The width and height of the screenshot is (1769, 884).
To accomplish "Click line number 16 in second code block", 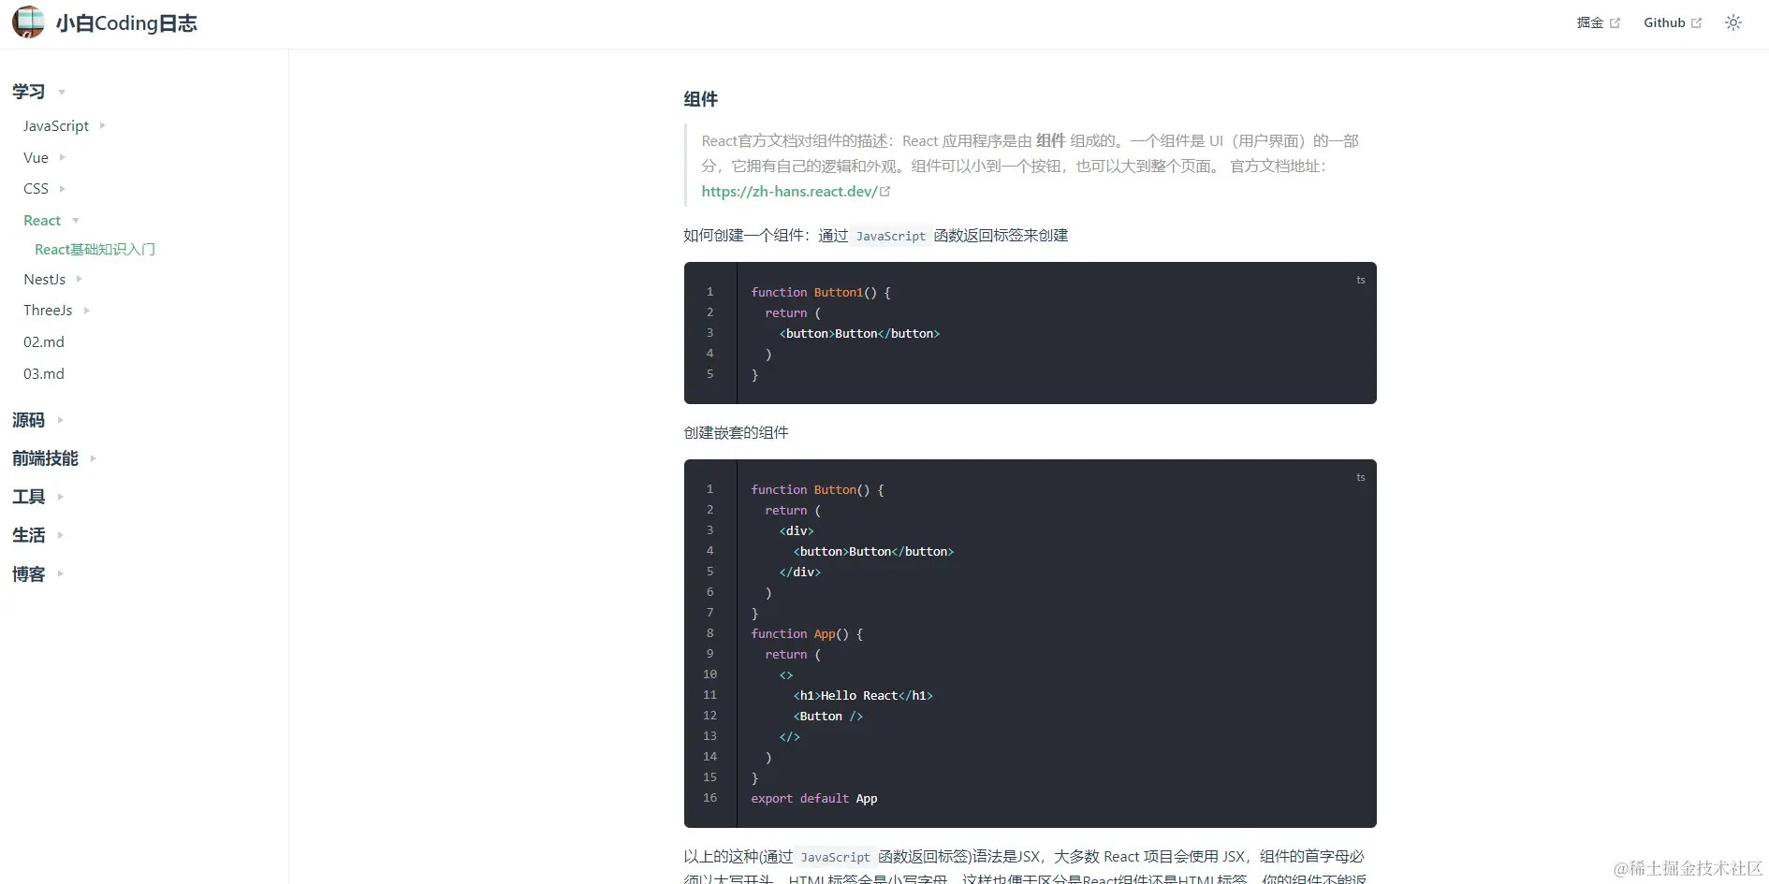I will click(x=709, y=798).
